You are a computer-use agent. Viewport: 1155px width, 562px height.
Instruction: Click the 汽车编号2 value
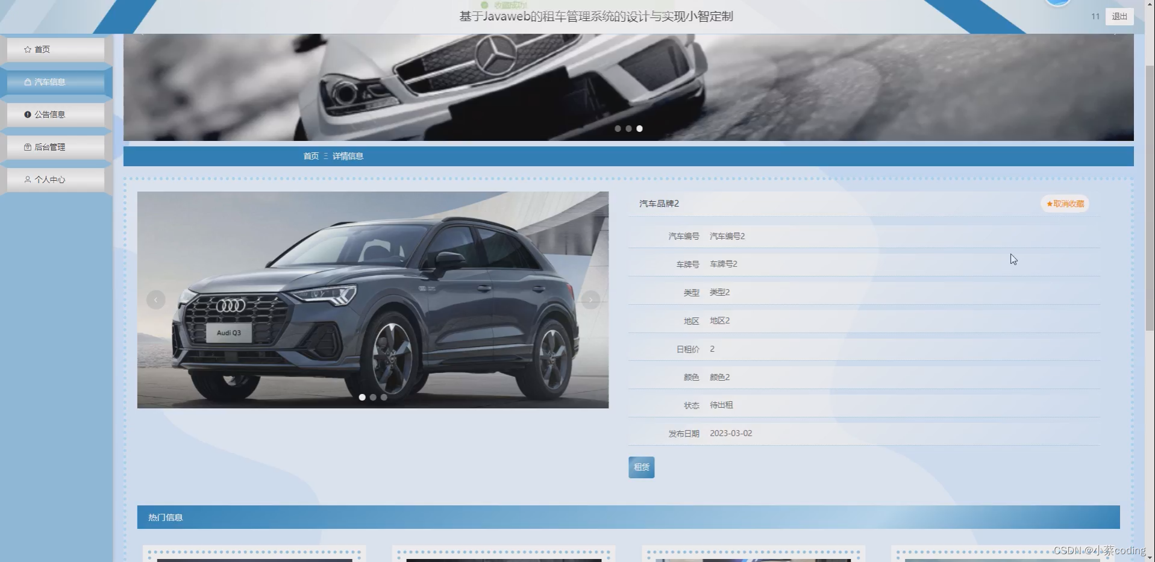coord(727,236)
